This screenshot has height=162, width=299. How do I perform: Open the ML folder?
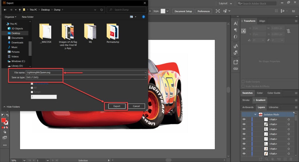[x=91, y=33]
